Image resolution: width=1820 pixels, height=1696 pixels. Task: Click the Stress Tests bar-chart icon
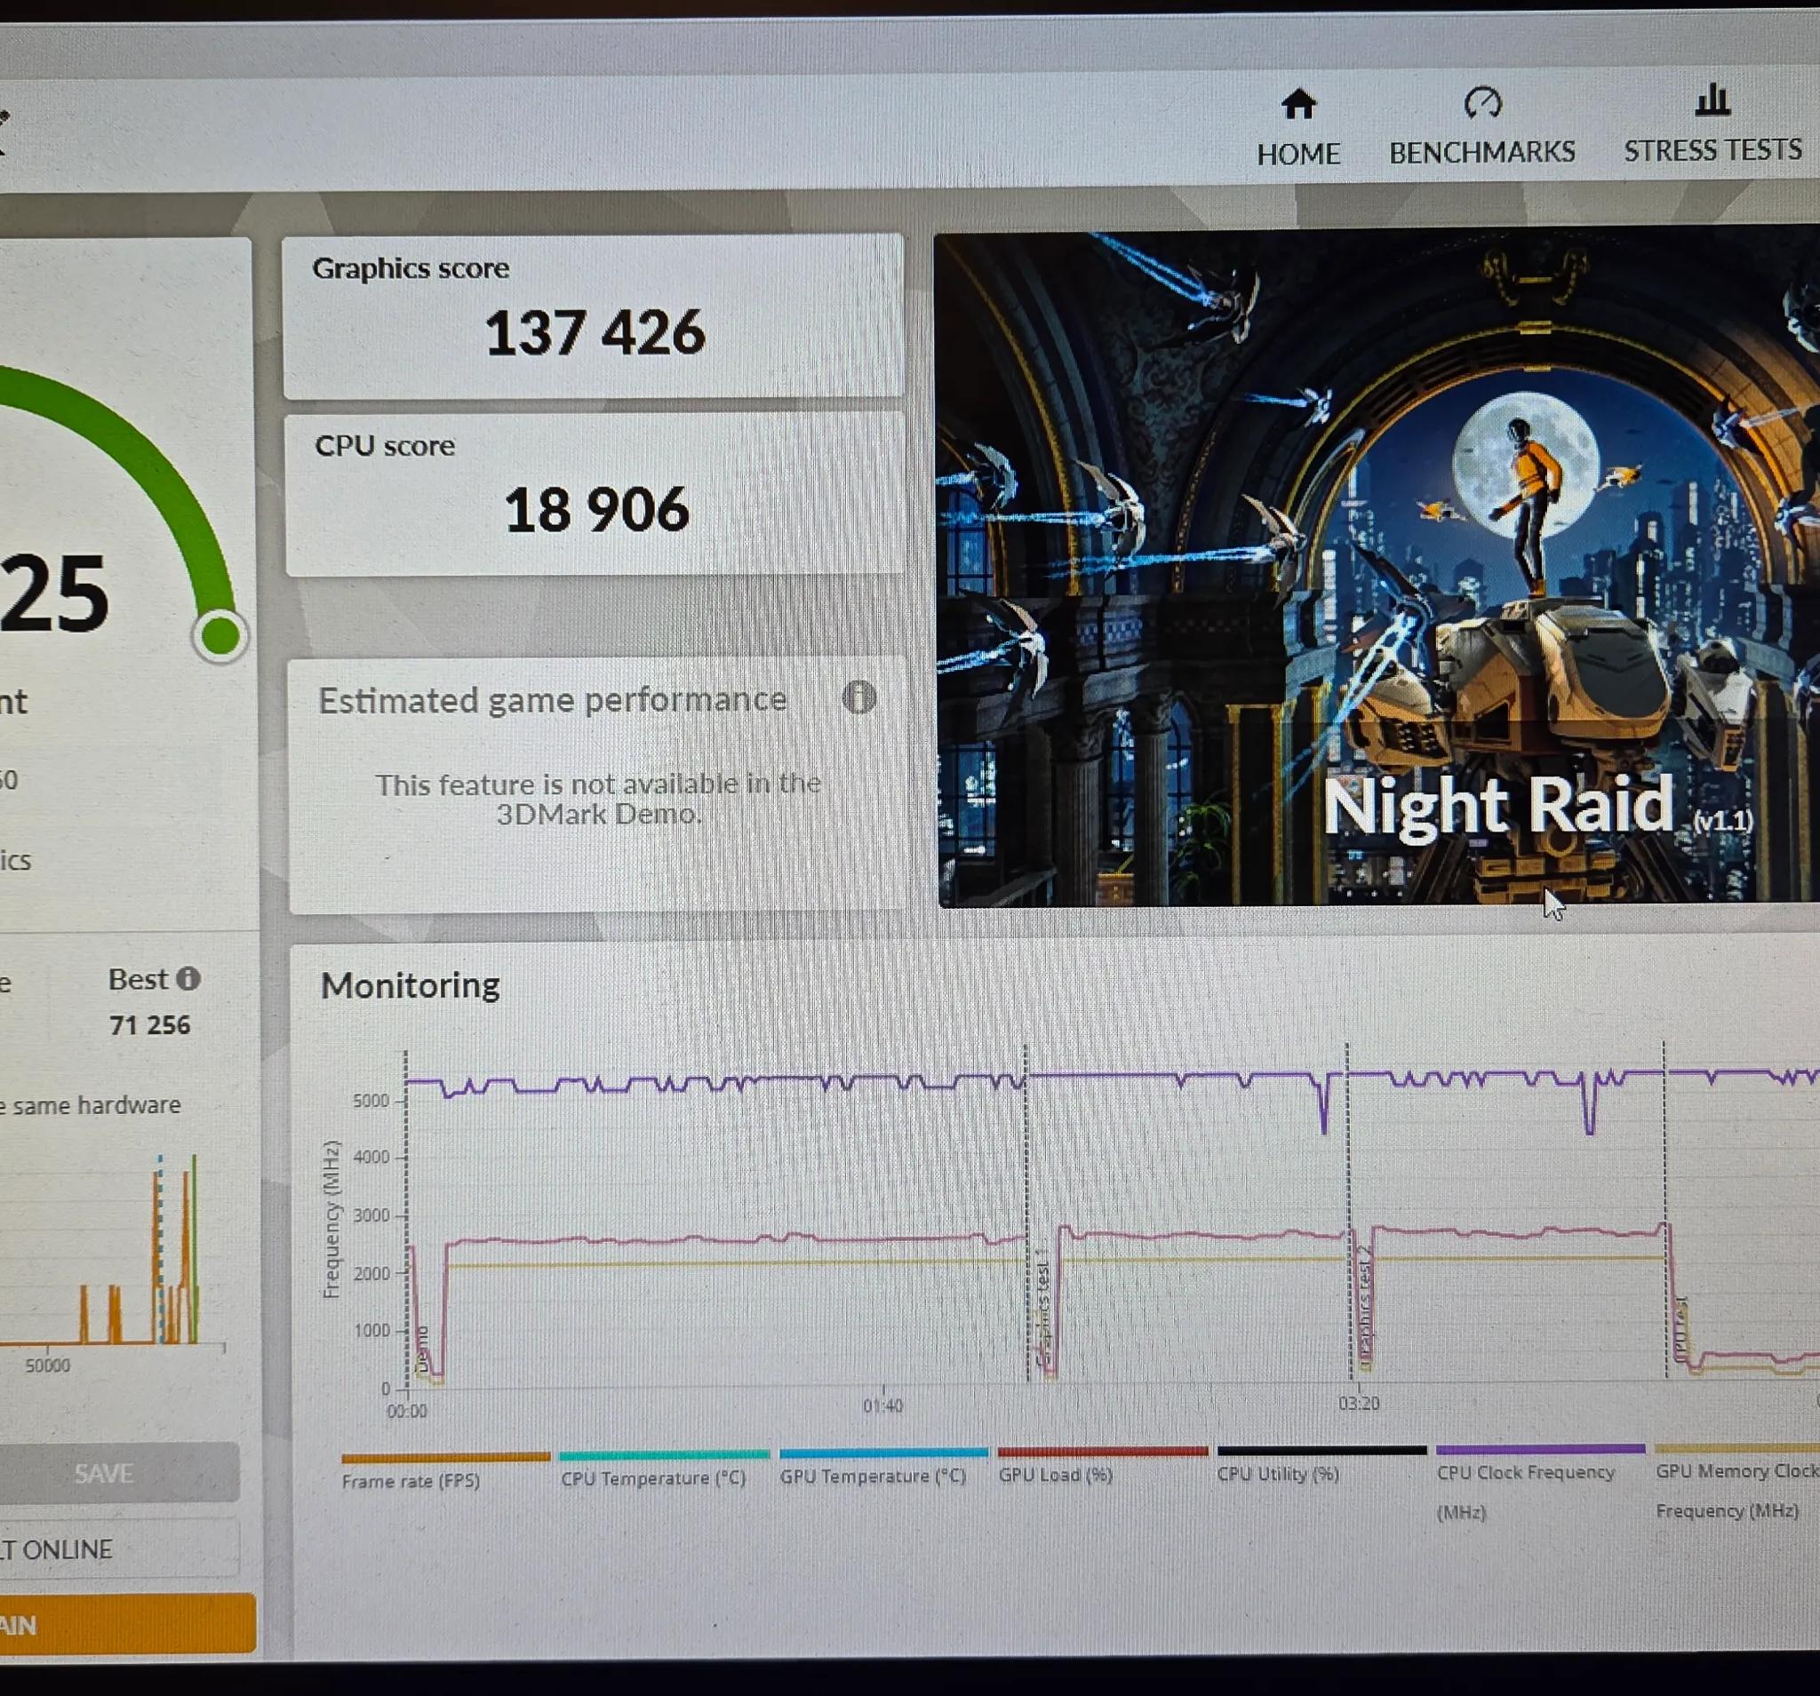[1712, 100]
